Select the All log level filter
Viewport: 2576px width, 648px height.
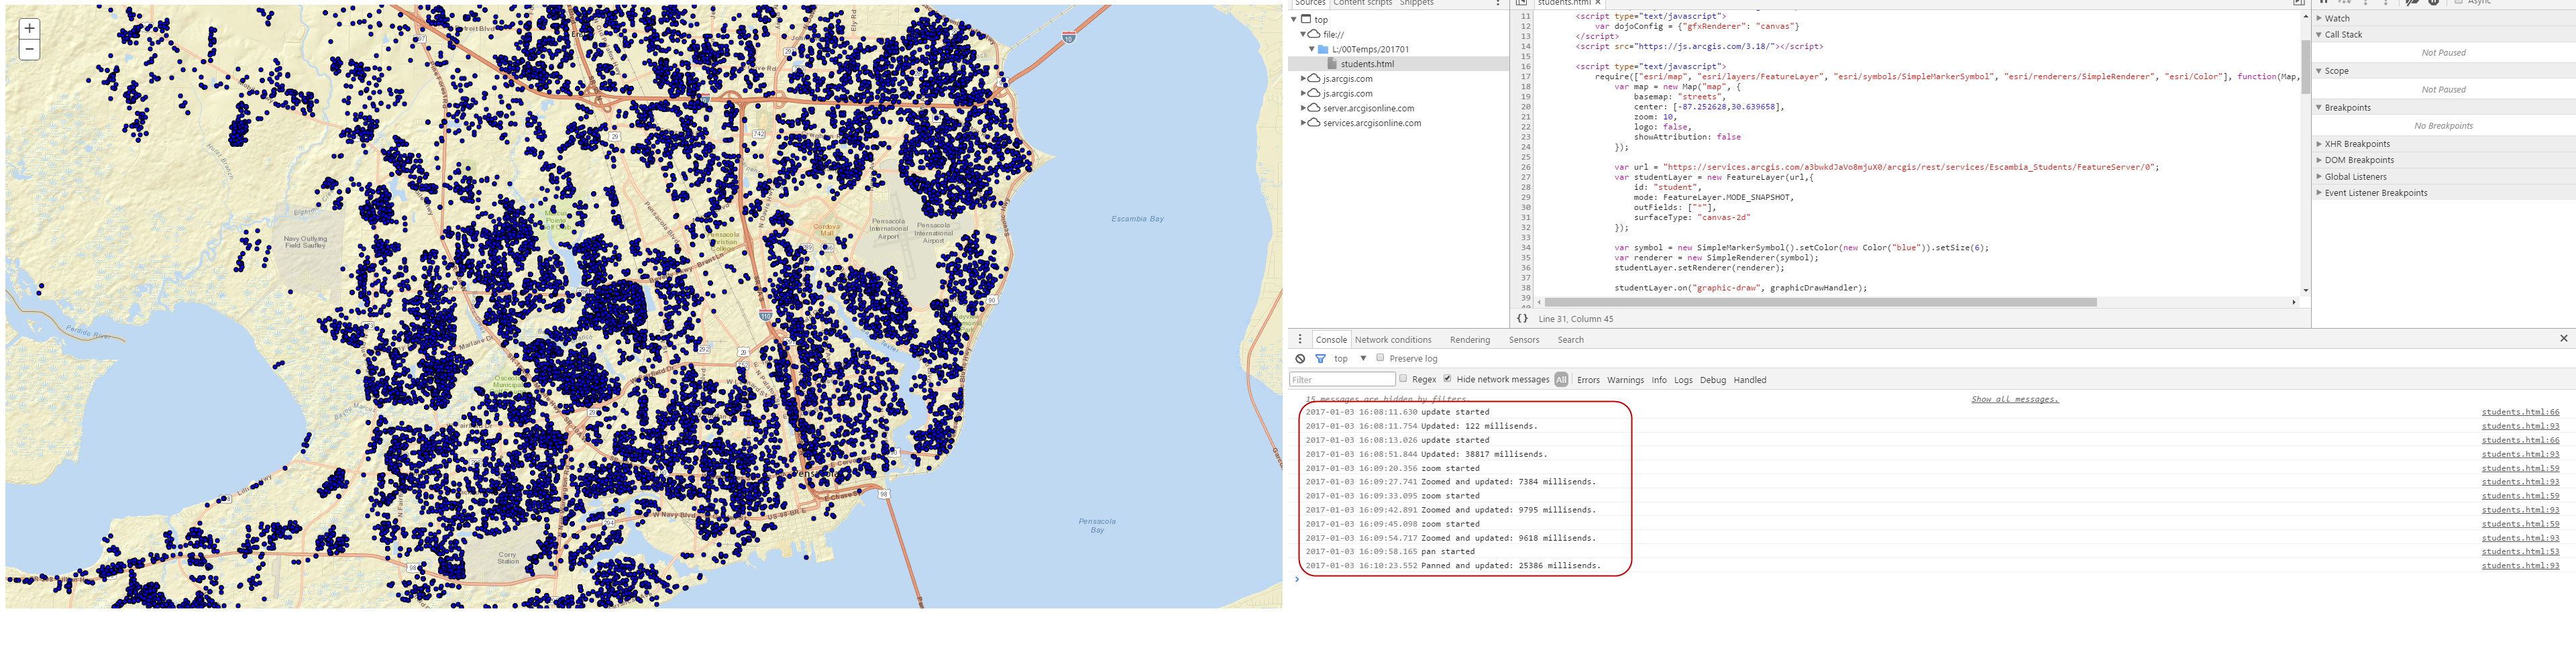pyautogui.click(x=1561, y=380)
